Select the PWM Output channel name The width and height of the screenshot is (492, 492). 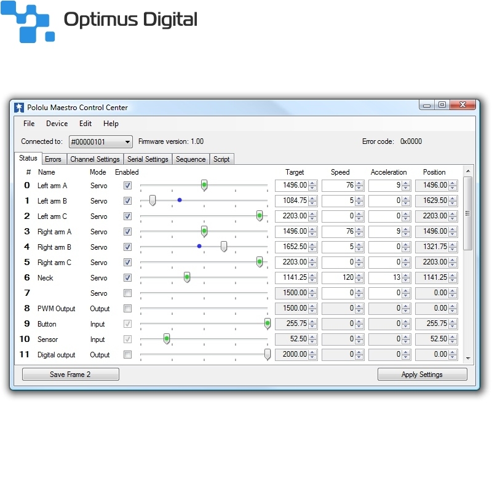click(x=56, y=309)
